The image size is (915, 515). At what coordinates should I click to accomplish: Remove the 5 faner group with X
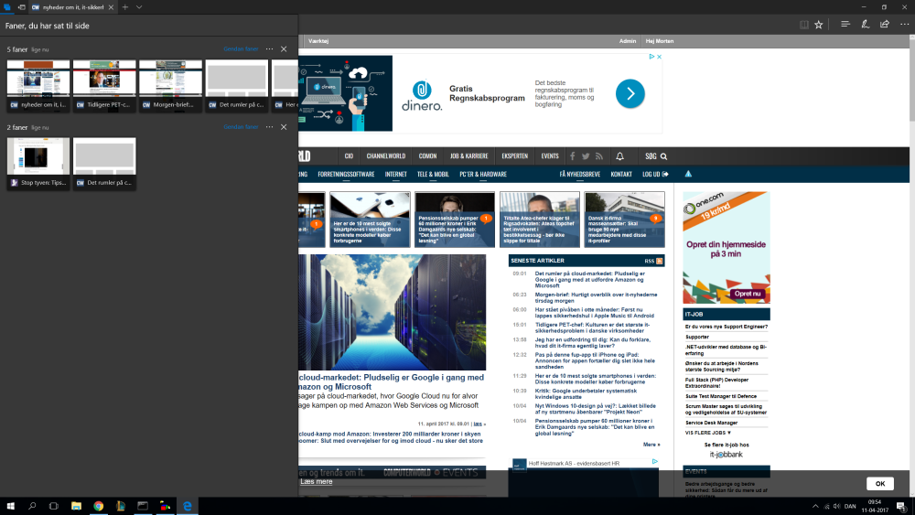(x=284, y=48)
